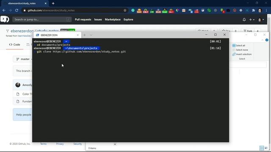The image size is (271, 152).
Task: Open the GitHub plus create-new dropdown
Action: pos(252,20)
